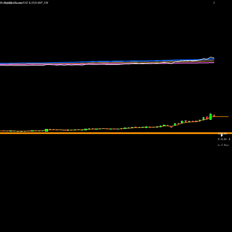The height and width of the screenshot is (232, 232).
Task: Click the tallest green candlestick near chart end
Action: [x=211, y=116]
